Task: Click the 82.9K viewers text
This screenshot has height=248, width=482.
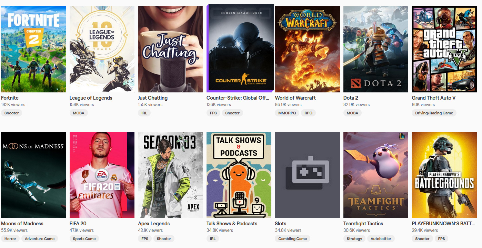Action: 357,105
